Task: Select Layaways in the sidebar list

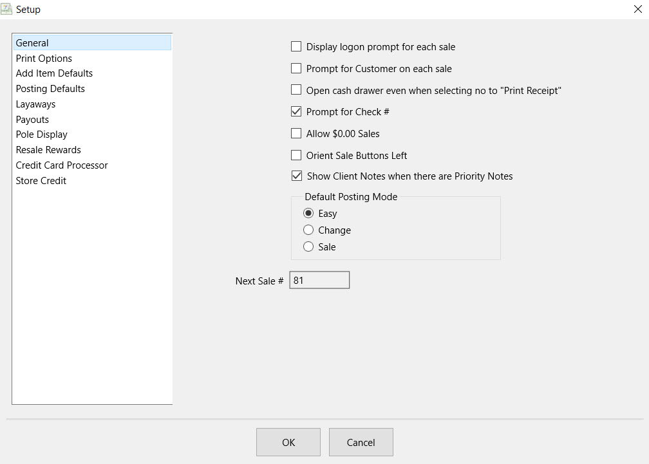Action: pyautogui.click(x=35, y=104)
